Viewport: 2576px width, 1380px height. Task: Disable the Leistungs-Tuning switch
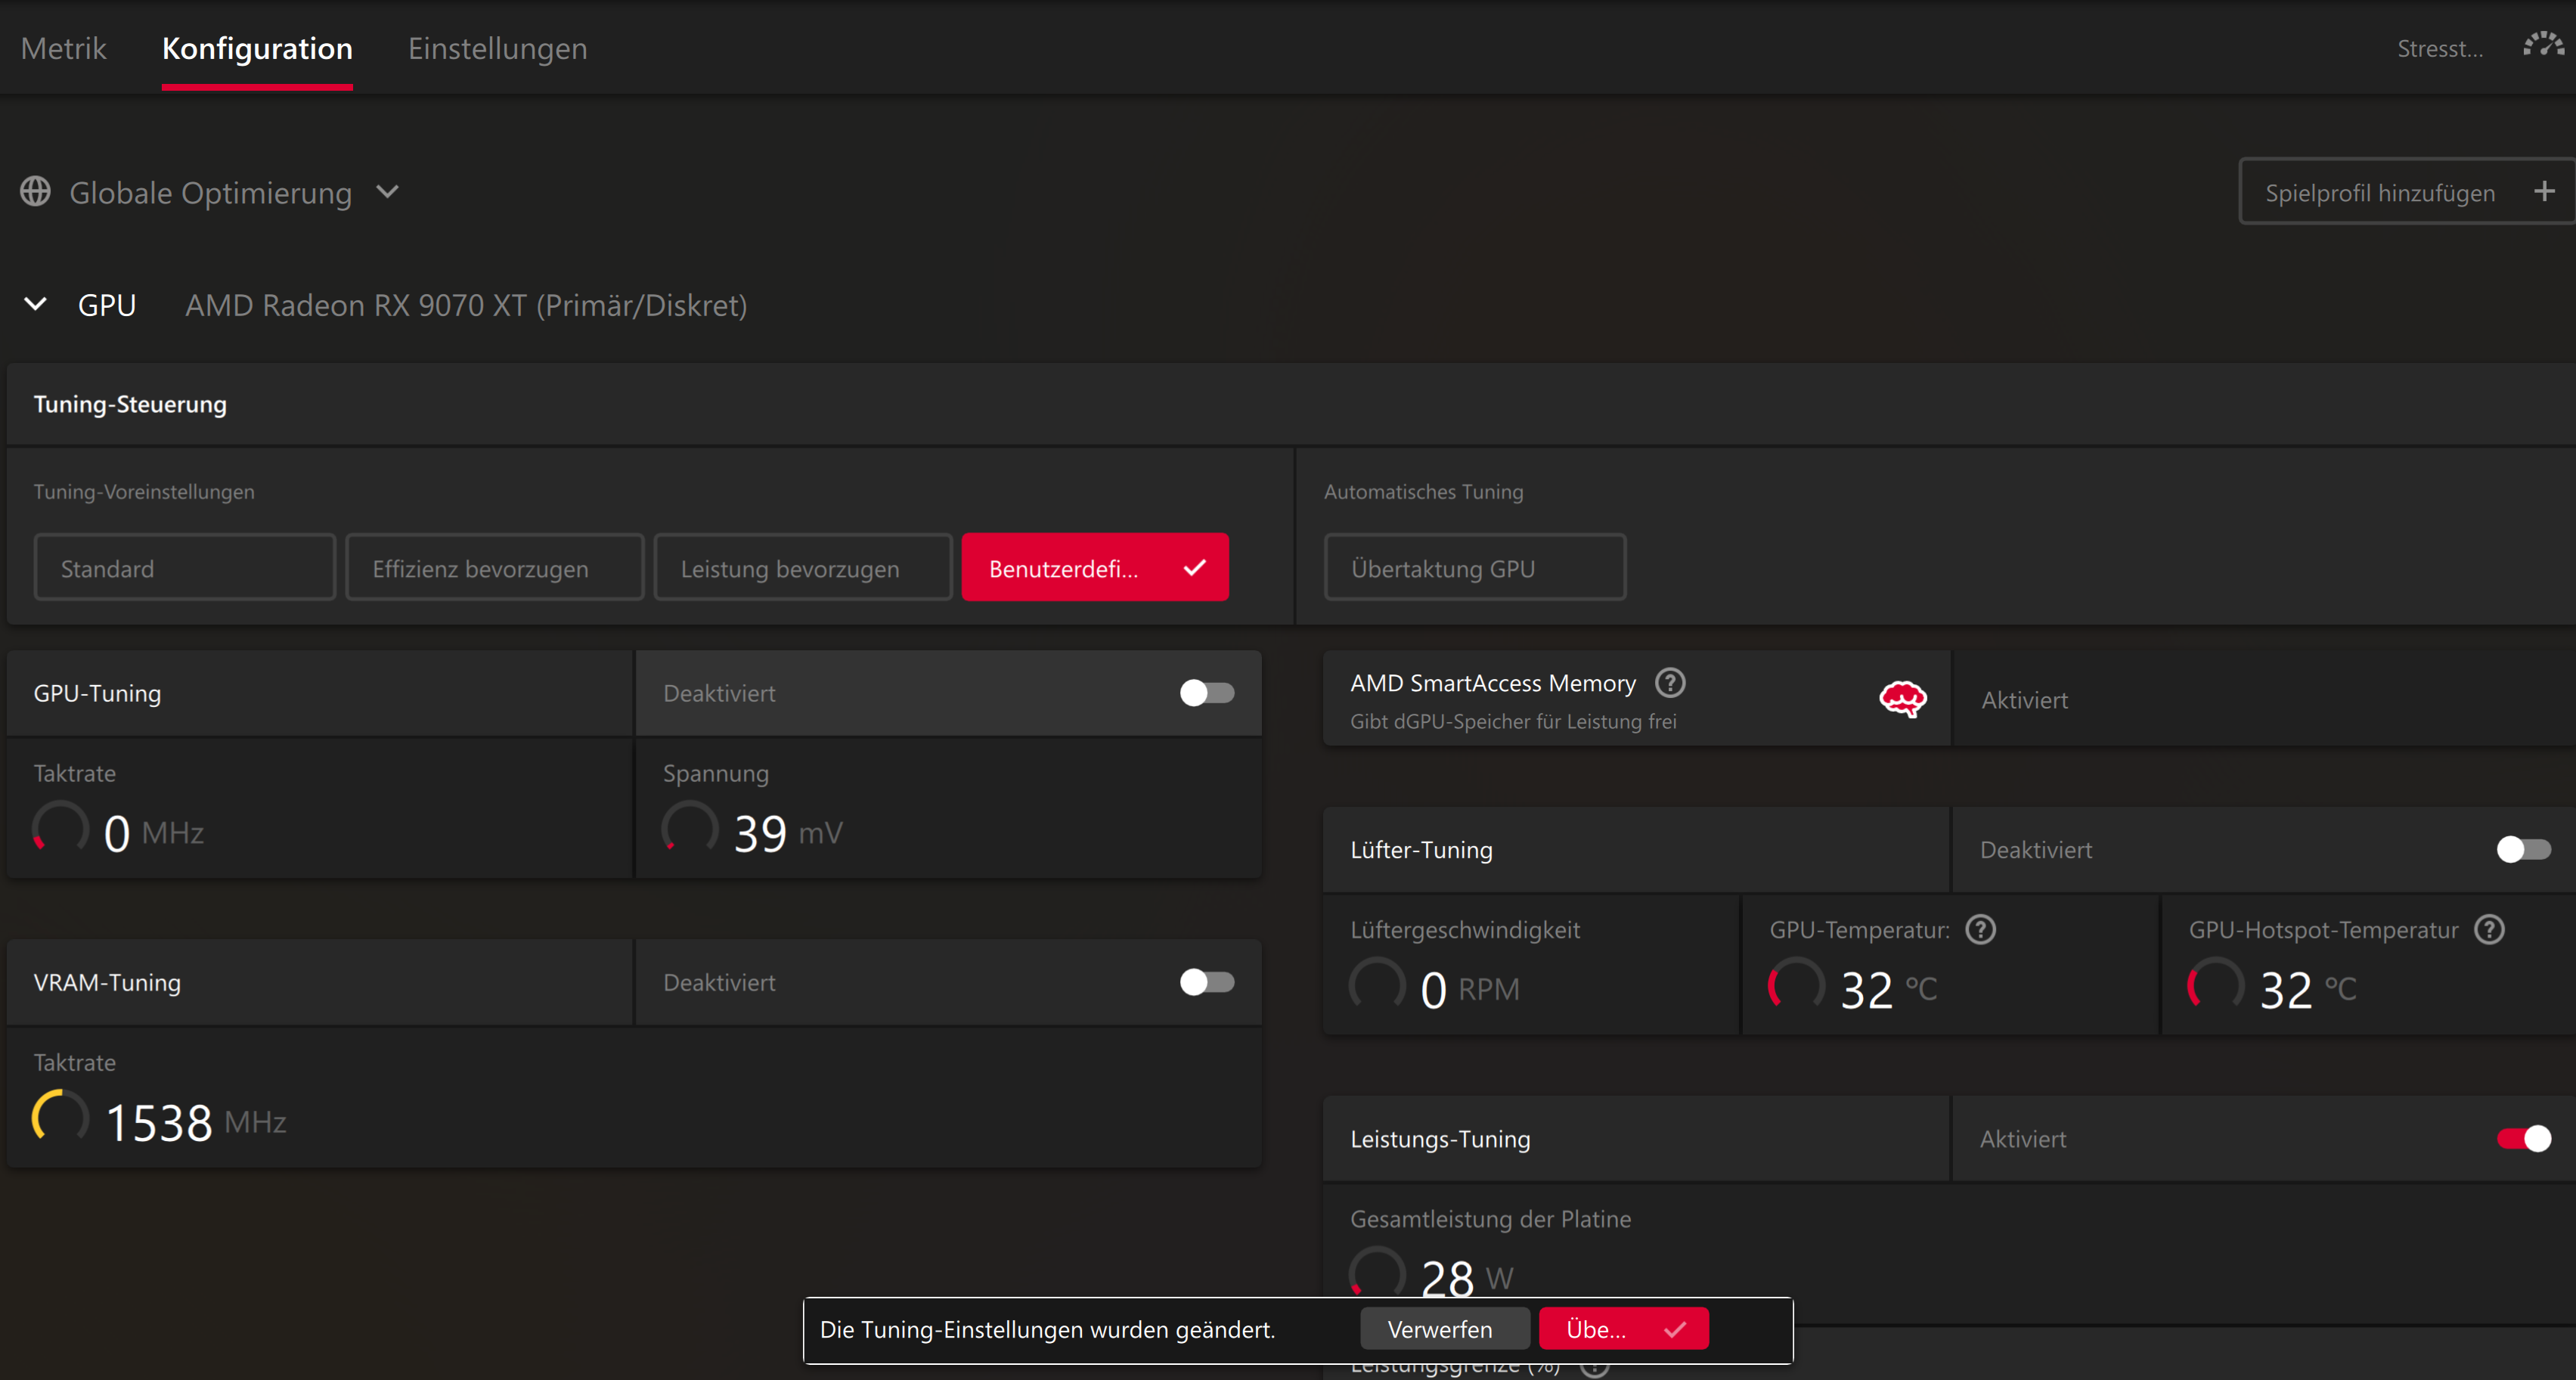[2522, 1139]
